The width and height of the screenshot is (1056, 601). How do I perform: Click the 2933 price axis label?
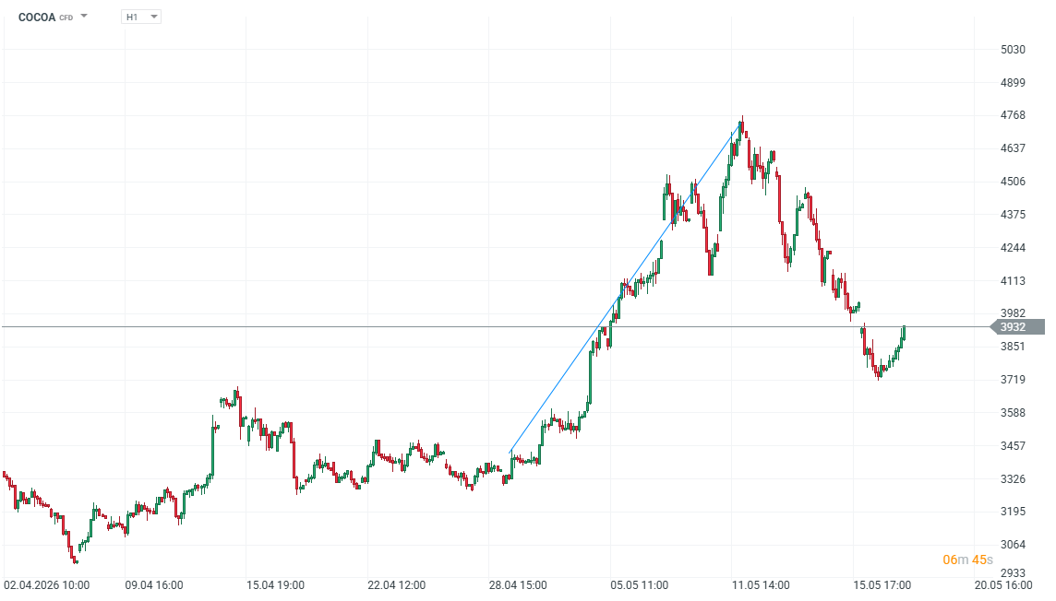(1013, 573)
